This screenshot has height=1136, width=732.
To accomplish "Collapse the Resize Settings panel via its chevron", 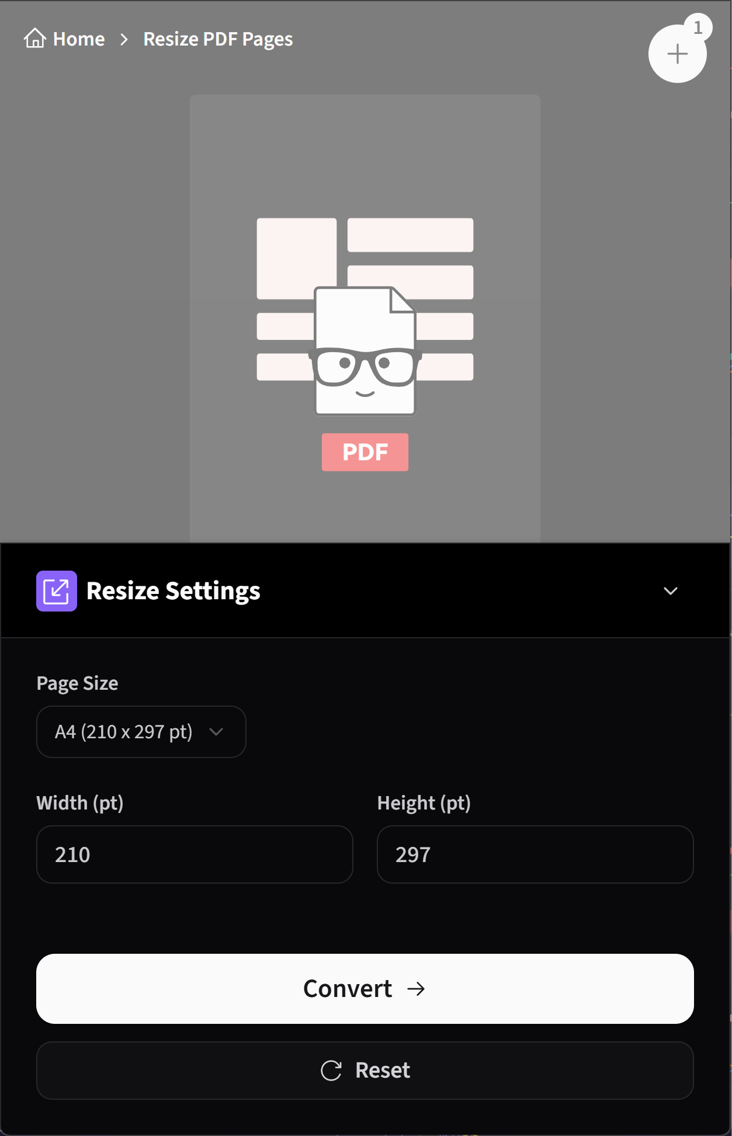I will tap(669, 591).
